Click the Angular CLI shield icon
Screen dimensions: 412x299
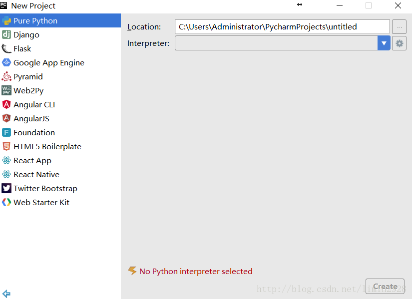click(6, 104)
